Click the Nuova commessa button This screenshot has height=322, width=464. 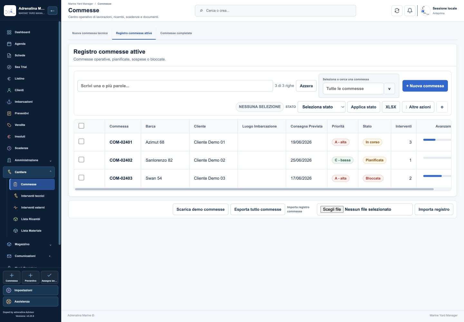click(425, 86)
